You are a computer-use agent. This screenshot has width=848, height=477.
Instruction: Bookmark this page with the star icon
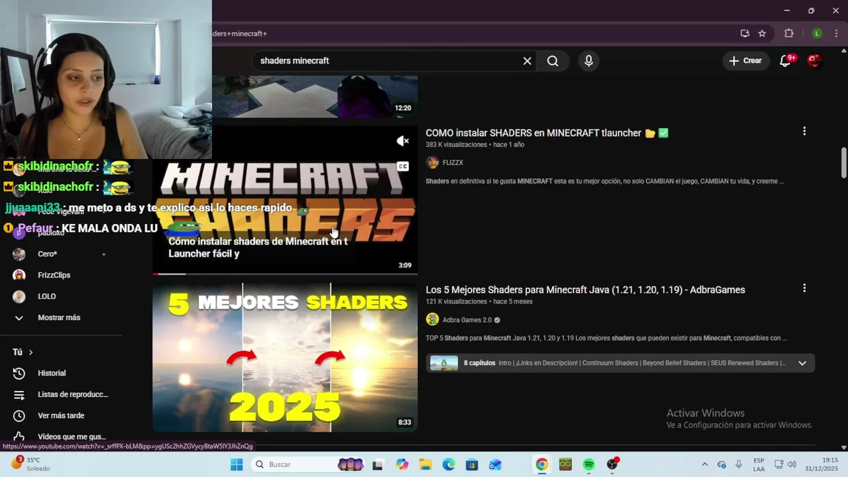(762, 33)
